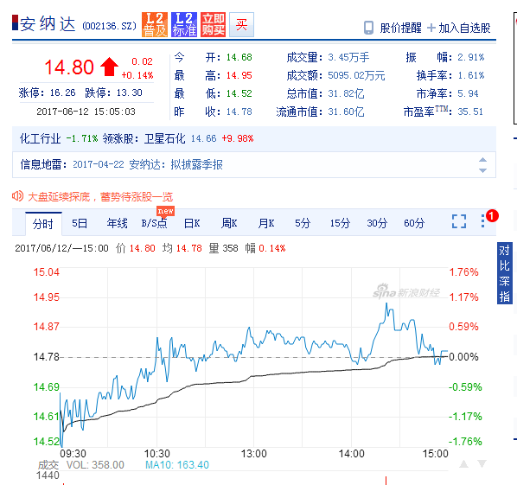Open the L2 普及 orange icon
517x485 pixels.
tap(155, 24)
